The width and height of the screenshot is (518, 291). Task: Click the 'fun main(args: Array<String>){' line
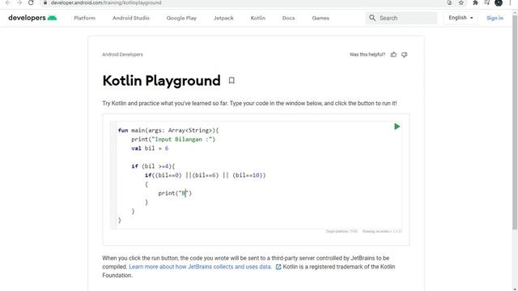(x=168, y=130)
